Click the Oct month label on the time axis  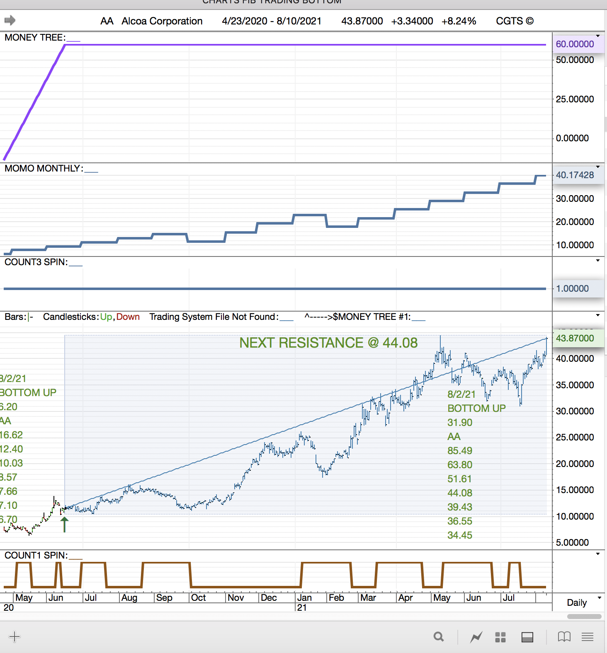[199, 598]
